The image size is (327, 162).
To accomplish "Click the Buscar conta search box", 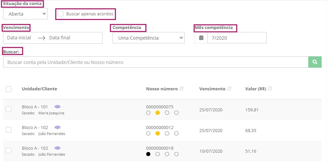I will click(x=155, y=62).
